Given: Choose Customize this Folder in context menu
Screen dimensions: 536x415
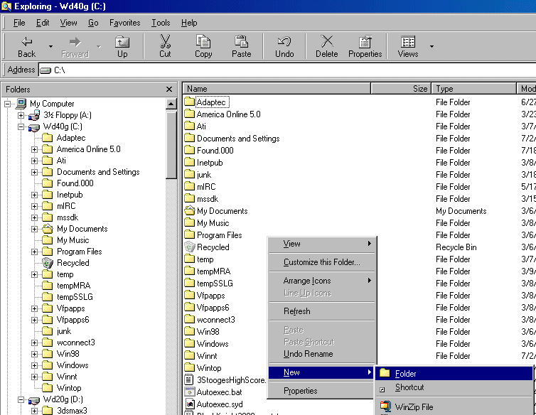Looking at the screenshot, I should click(322, 262).
